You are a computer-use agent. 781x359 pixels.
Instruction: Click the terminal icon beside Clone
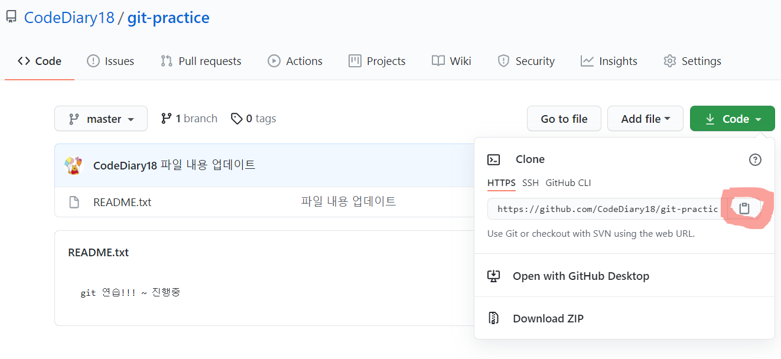(x=493, y=159)
